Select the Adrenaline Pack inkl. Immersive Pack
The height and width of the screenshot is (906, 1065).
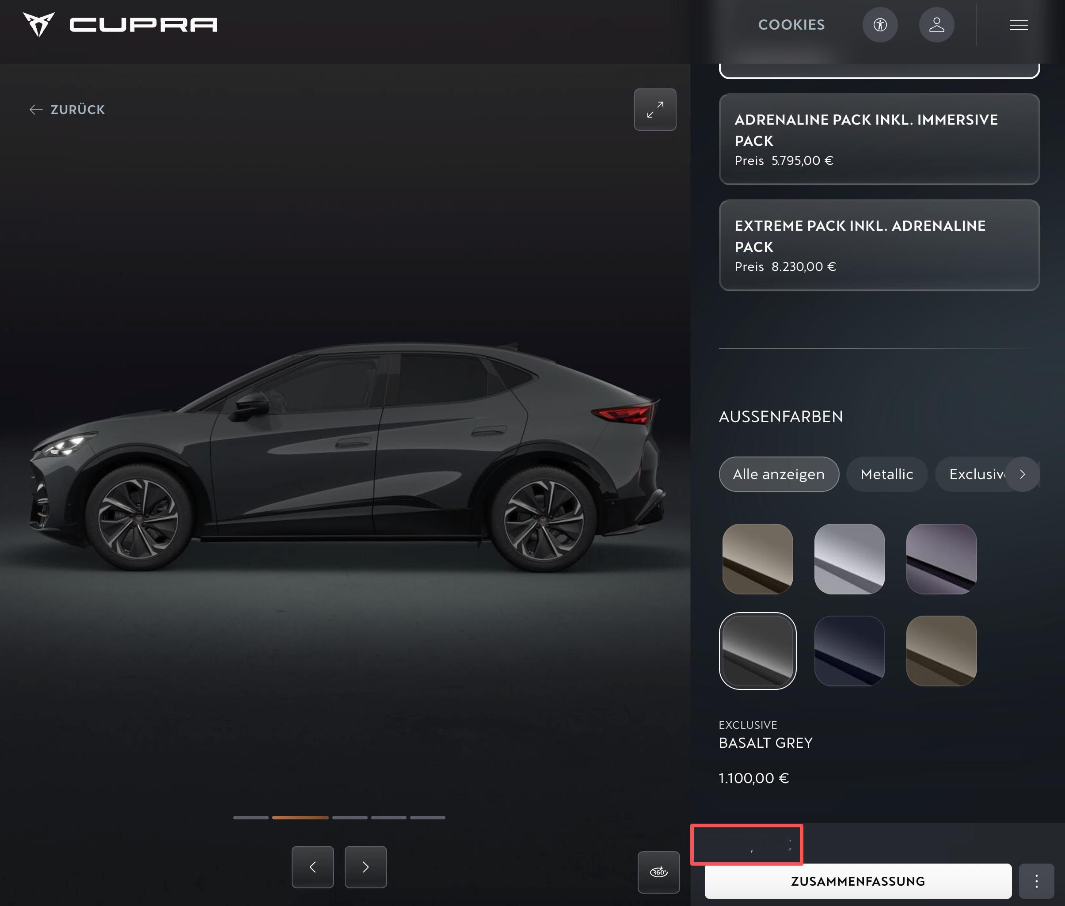[x=880, y=140]
